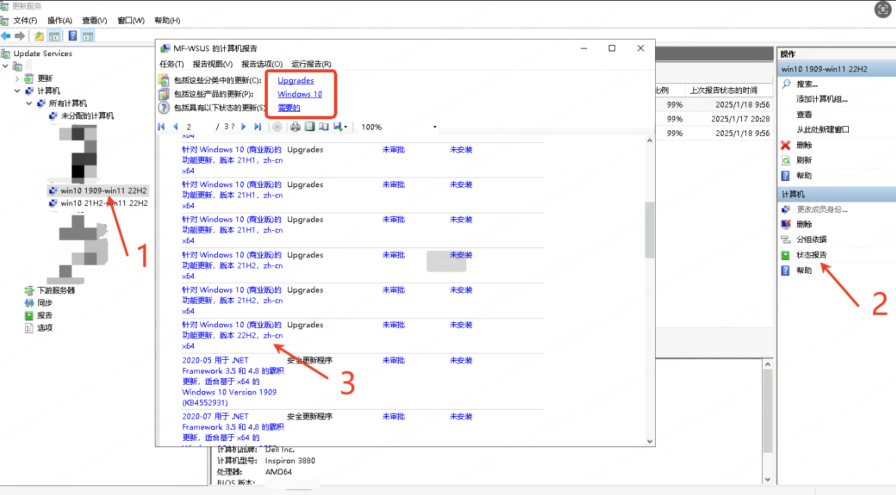Collapse the 所有计算机 tree node
The height and width of the screenshot is (495, 896).
(x=29, y=103)
